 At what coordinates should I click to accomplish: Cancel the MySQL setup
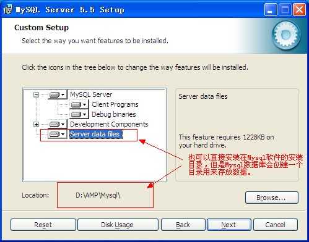tap(276, 225)
